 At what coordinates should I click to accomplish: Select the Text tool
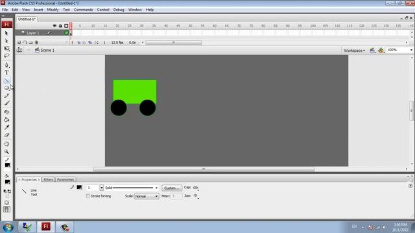(x=6, y=72)
